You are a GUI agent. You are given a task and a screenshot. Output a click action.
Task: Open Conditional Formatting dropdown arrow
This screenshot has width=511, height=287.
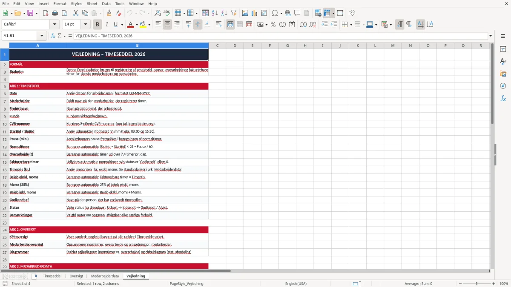click(390, 25)
